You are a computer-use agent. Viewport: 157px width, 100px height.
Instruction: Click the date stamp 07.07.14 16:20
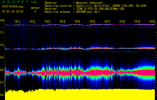(13, 11)
